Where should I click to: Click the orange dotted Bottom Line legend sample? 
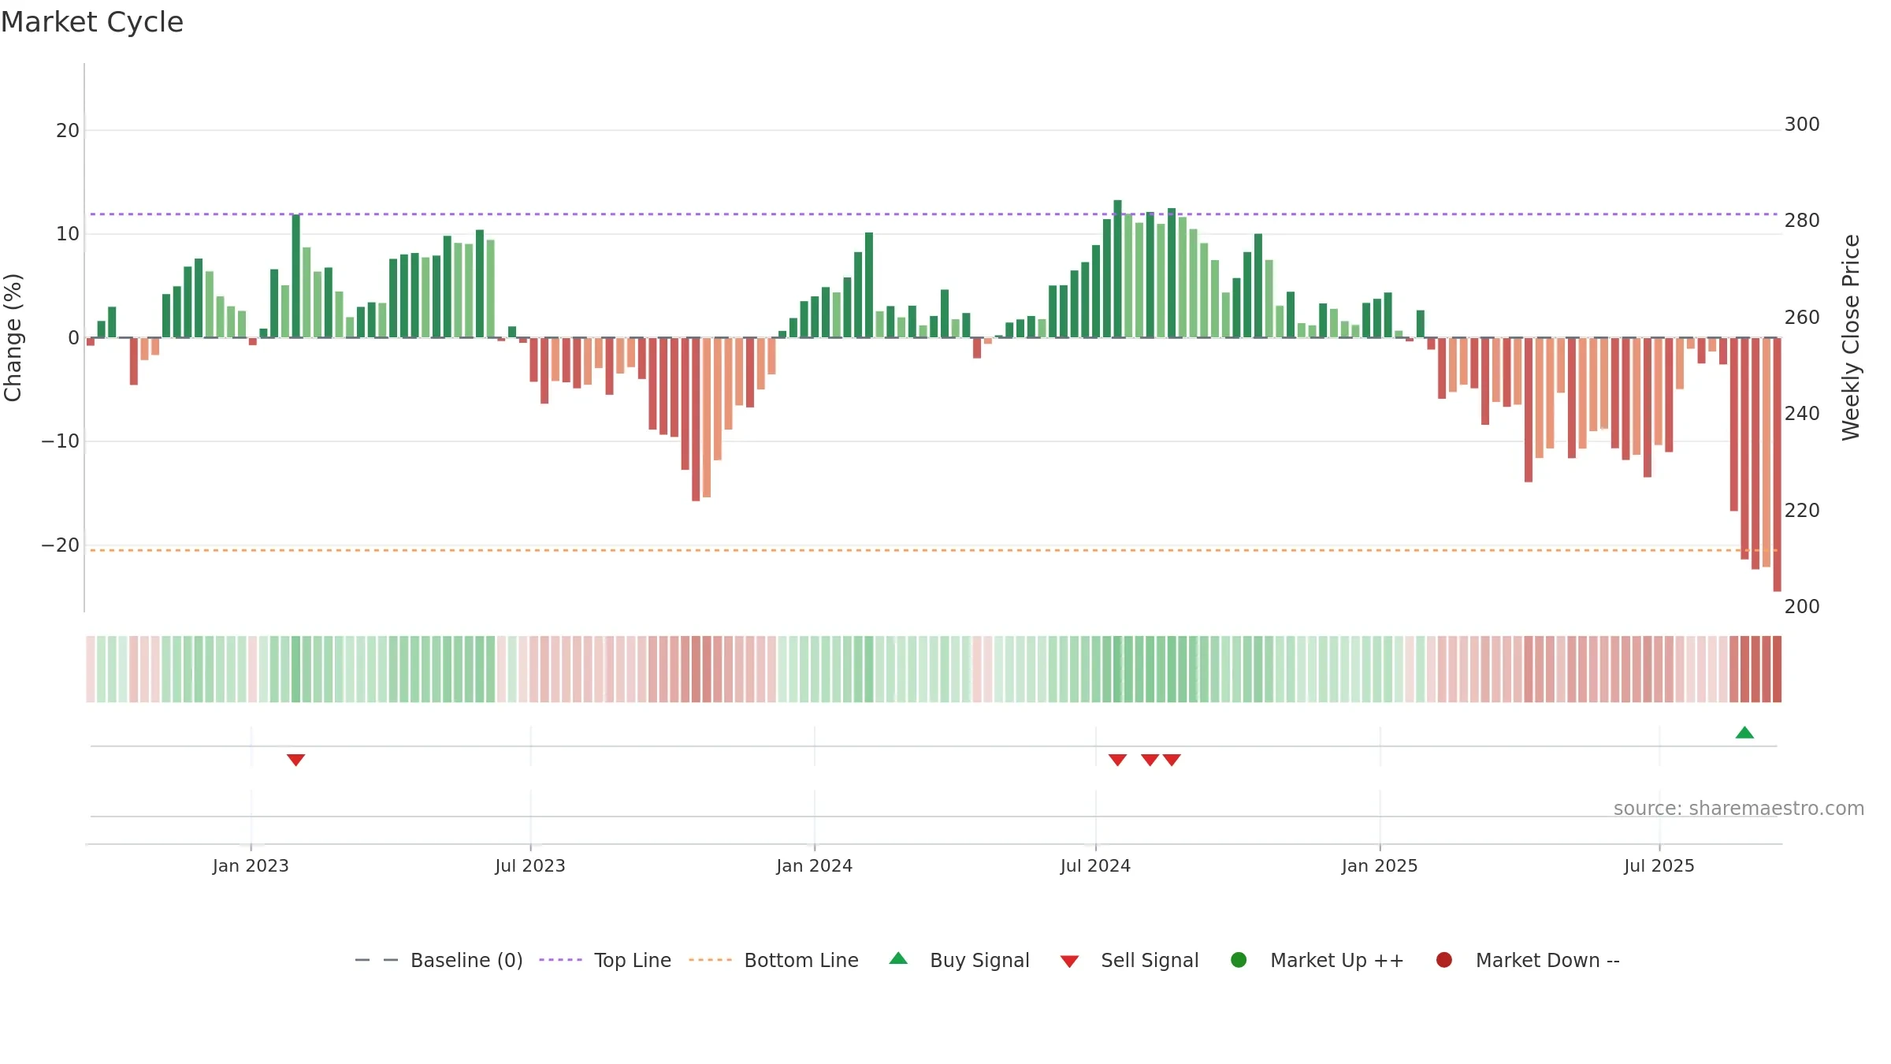click(x=710, y=960)
